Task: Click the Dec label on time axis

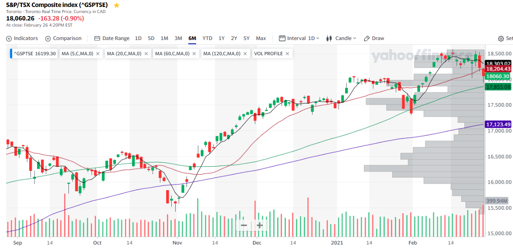Action: point(257,243)
